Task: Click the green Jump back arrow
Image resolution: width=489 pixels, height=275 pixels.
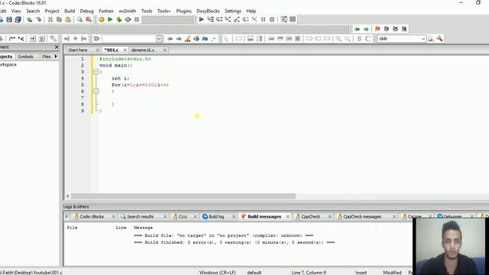Action: 357,29
